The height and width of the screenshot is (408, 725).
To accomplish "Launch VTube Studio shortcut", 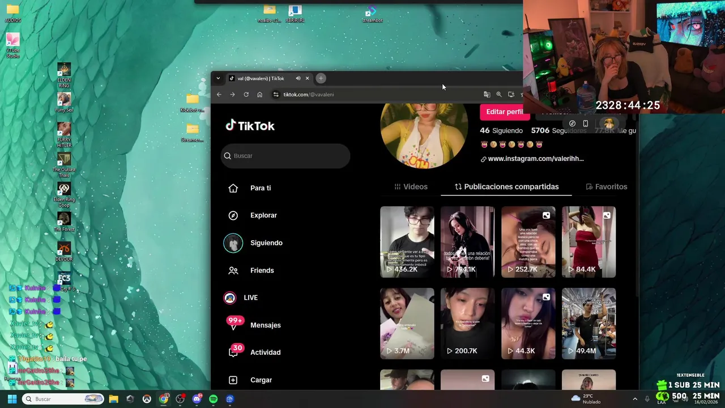I will coord(12,45).
